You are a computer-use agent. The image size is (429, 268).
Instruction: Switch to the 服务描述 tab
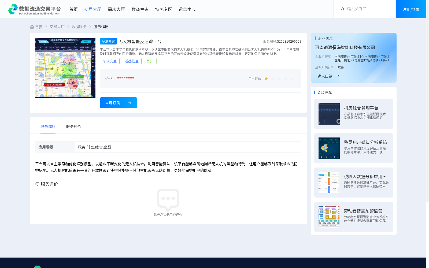48,127
